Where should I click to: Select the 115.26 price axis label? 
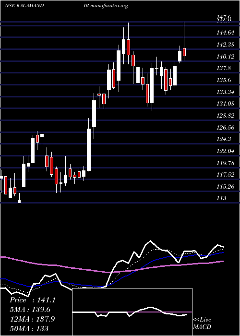click(x=226, y=187)
